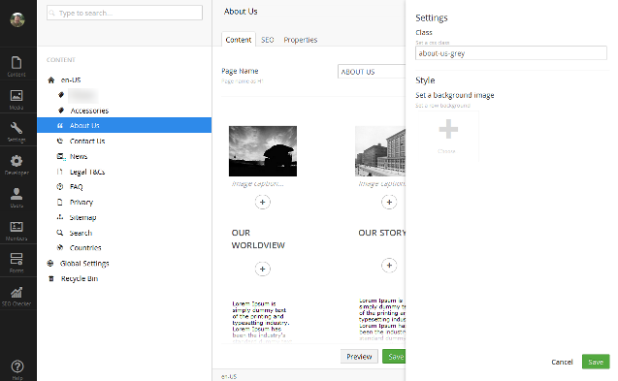Viewport: 618px width, 381px height.
Task: Click the Privacy page icon
Action: pos(60,202)
